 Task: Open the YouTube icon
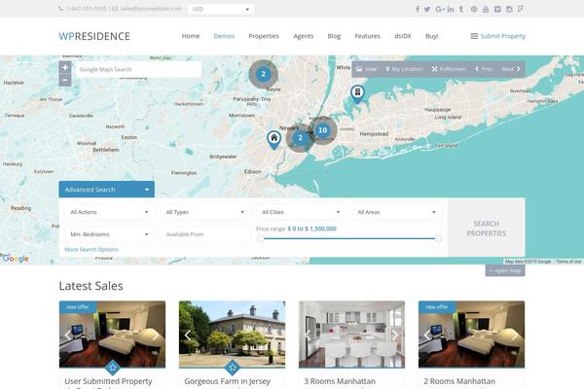(486, 9)
